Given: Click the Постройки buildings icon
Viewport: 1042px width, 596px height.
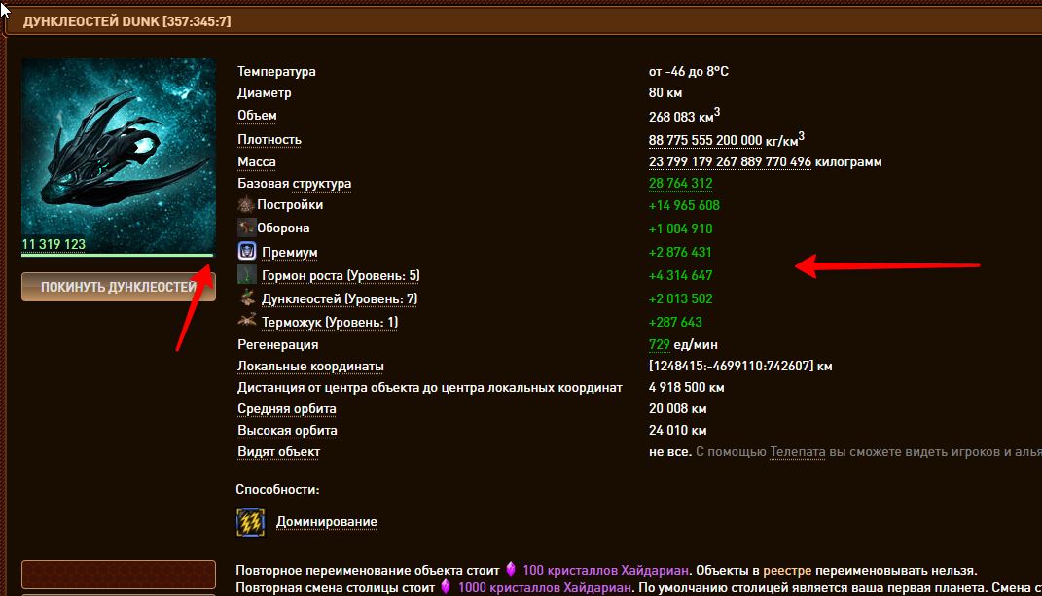Looking at the screenshot, I should coord(246,205).
